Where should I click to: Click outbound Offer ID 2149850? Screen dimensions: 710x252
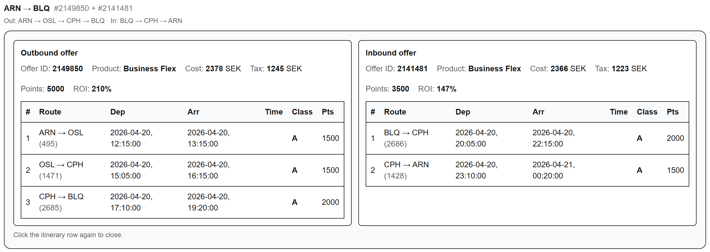pyautogui.click(x=67, y=69)
